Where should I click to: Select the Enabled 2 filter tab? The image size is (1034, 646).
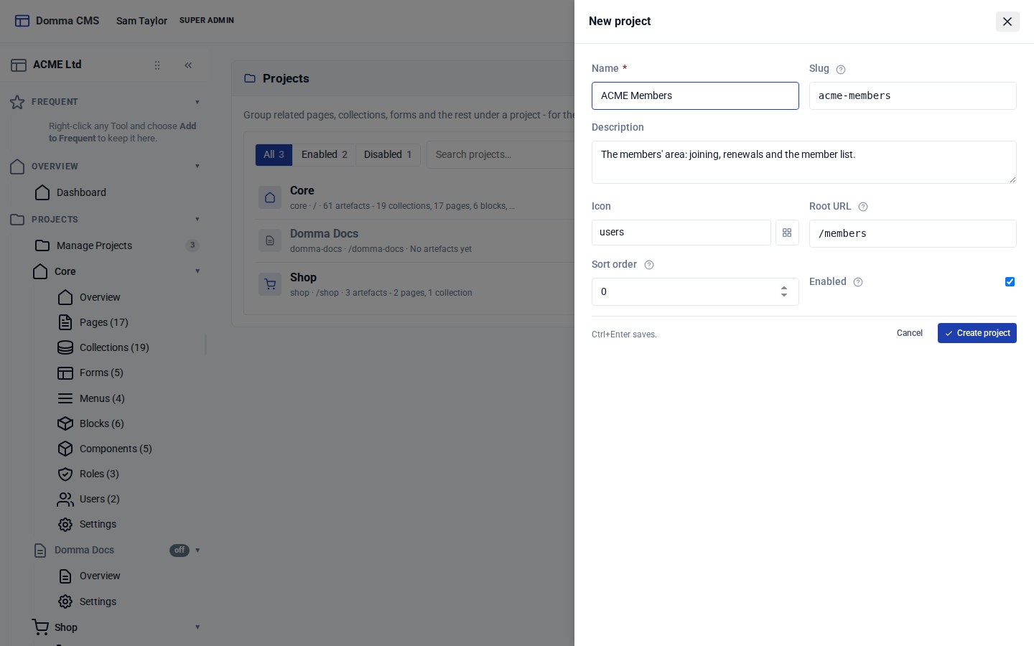click(324, 154)
